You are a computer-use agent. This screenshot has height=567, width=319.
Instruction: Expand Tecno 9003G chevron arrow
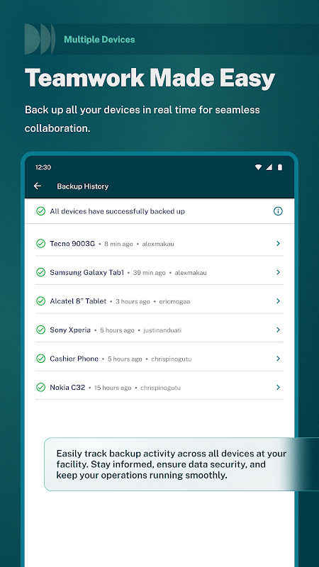pos(278,243)
